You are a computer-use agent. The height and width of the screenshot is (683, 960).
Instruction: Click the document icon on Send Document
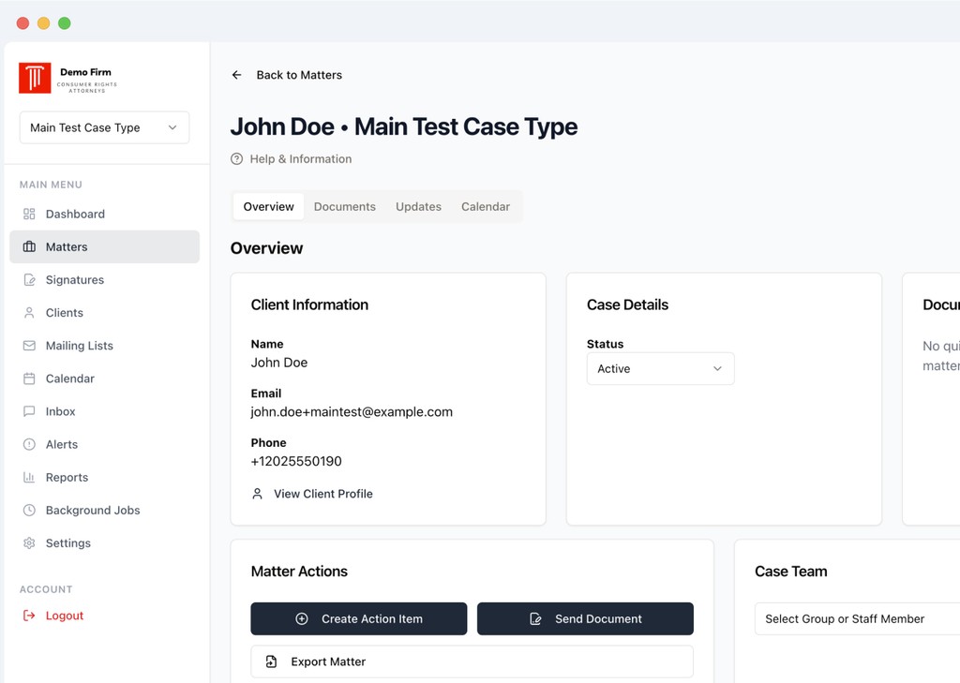(x=535, y=618)
